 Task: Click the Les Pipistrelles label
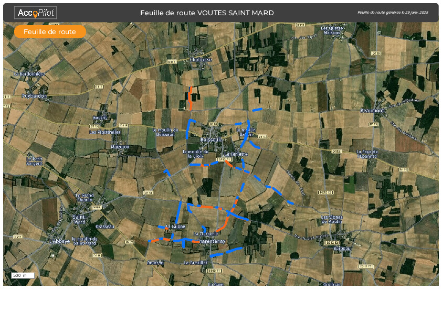tap(105, 132)
